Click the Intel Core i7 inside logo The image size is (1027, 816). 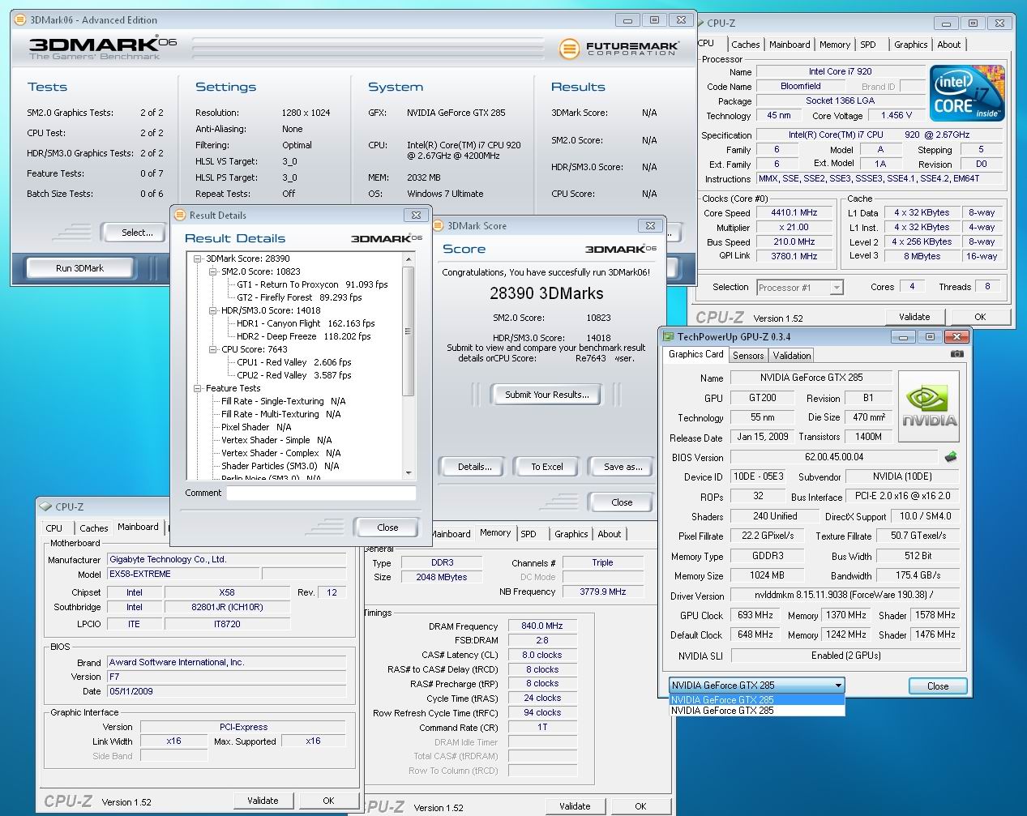pyautogui.click(x=968, y=93)
